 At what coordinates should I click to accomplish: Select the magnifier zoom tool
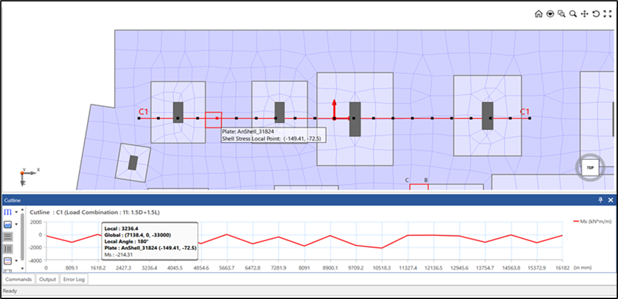click(x=573, y=14)
